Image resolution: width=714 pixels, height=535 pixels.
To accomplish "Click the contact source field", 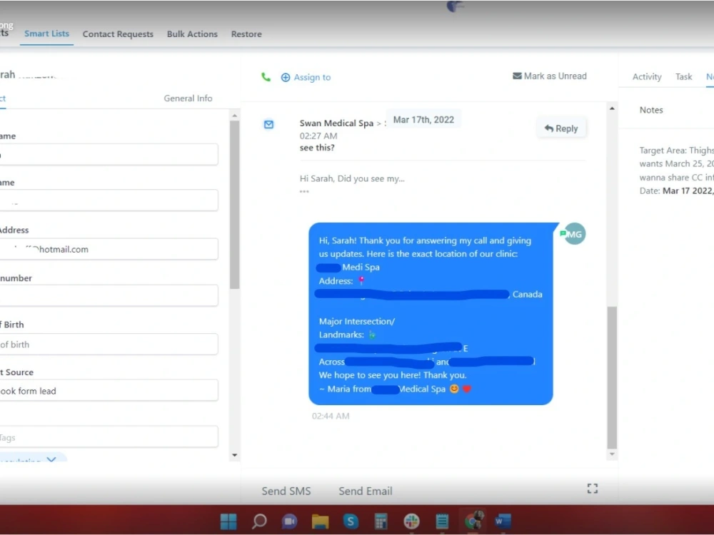I will 109,391.
